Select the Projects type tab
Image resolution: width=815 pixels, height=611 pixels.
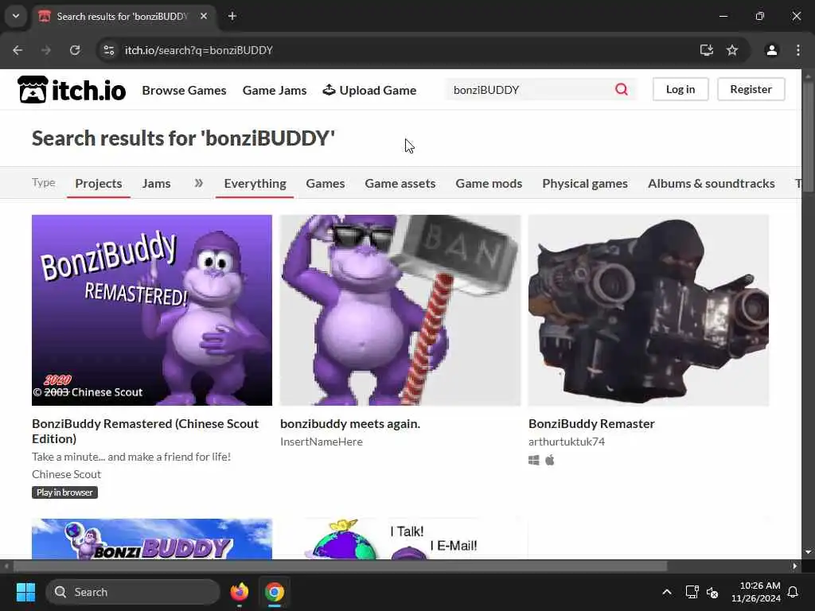click(x=98, y=184)
